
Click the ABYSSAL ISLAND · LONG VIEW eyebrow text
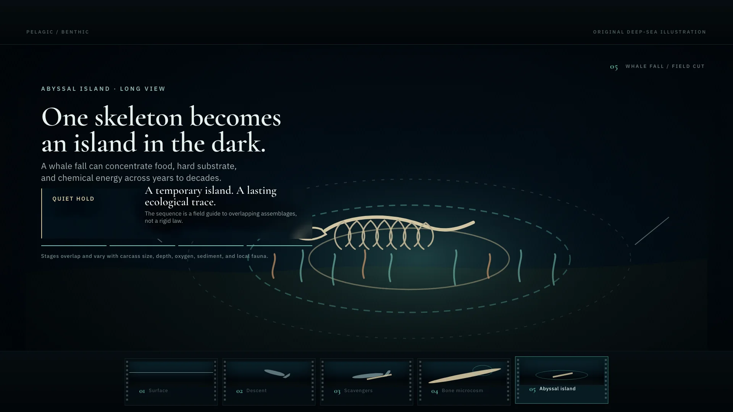[x=103, y=89]
